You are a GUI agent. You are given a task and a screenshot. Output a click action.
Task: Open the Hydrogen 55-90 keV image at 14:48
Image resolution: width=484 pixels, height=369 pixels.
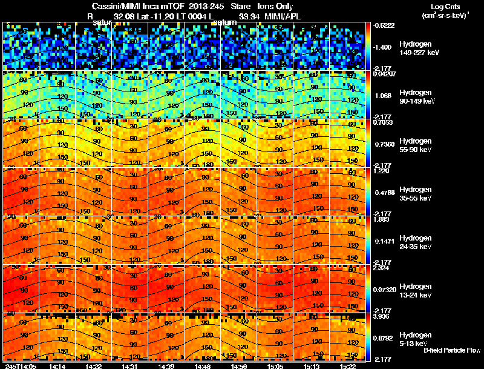[x=203, y=143]
